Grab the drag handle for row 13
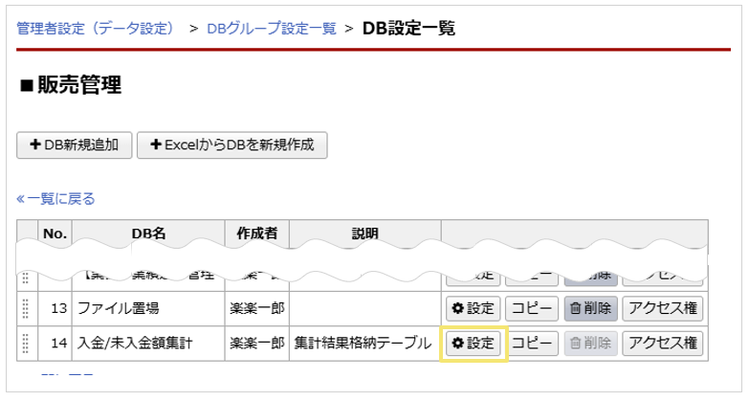The height and width of the screenshot is (401, 749). coord(26,309)
